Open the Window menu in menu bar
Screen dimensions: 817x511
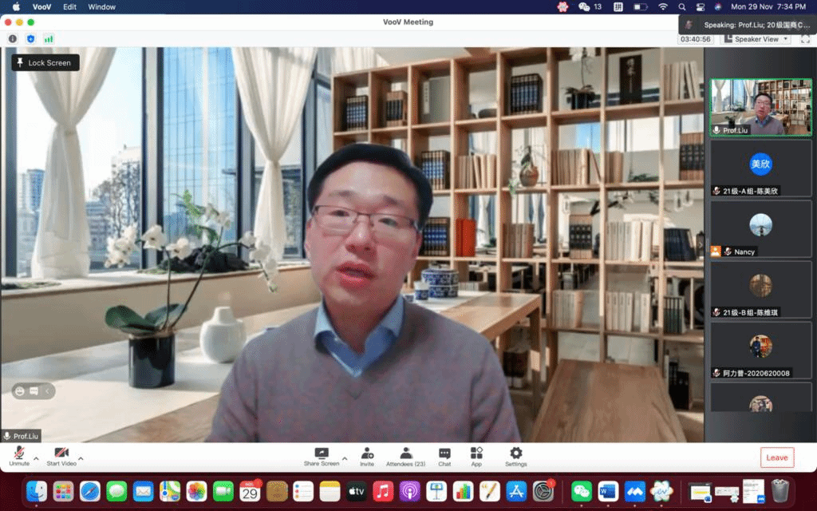coord(101,6)
